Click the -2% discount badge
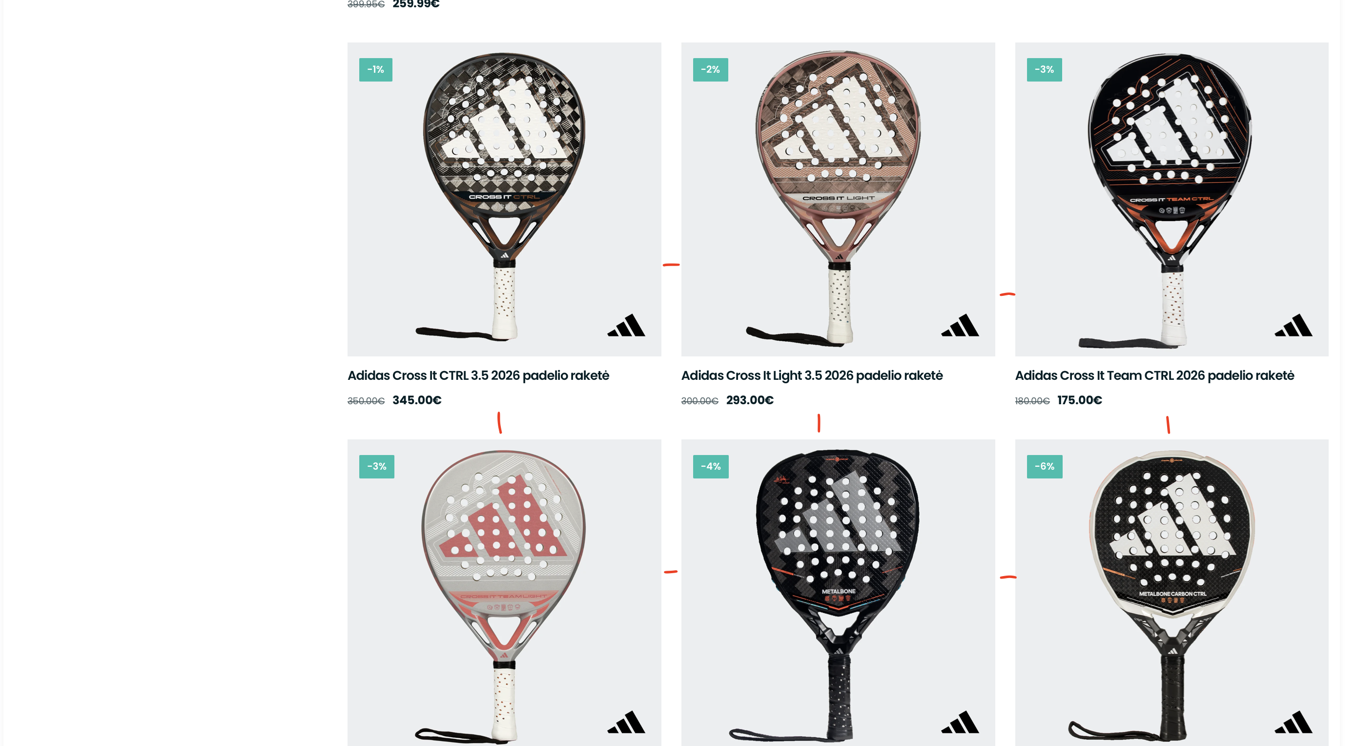1356x746 pixels. tap(710, 69)
